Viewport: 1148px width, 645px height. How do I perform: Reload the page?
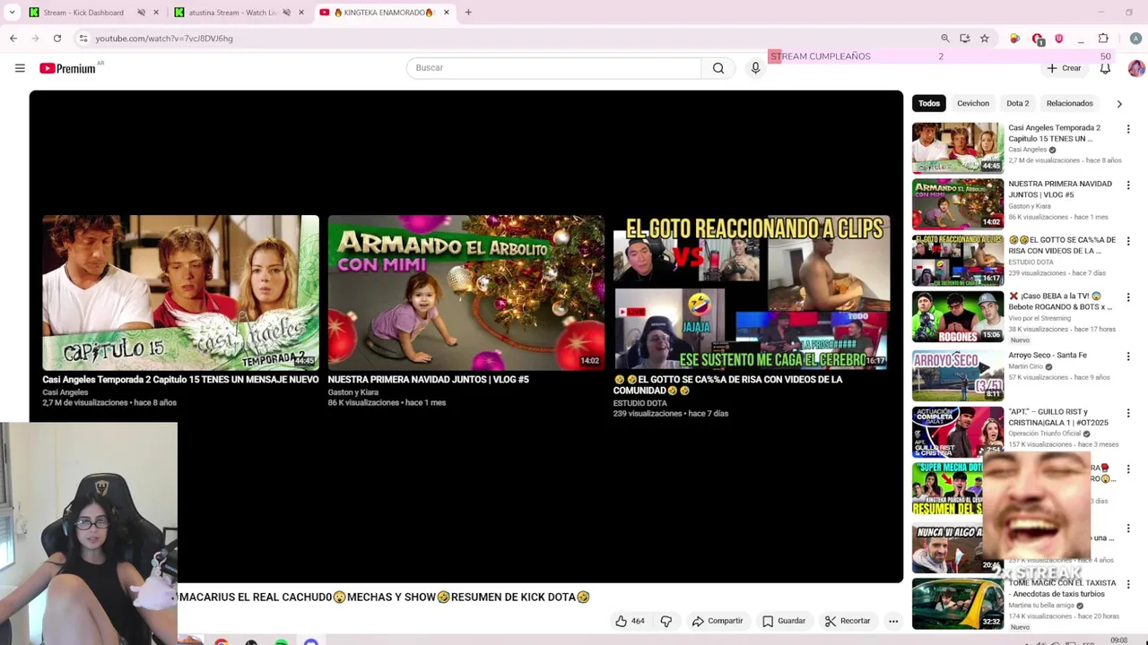57,39
